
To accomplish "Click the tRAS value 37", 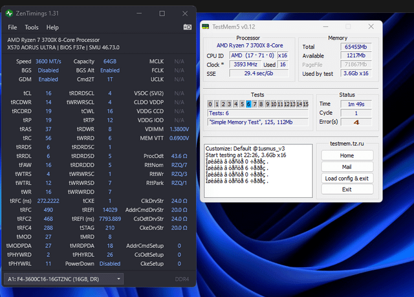I will (x=49, y=129).
